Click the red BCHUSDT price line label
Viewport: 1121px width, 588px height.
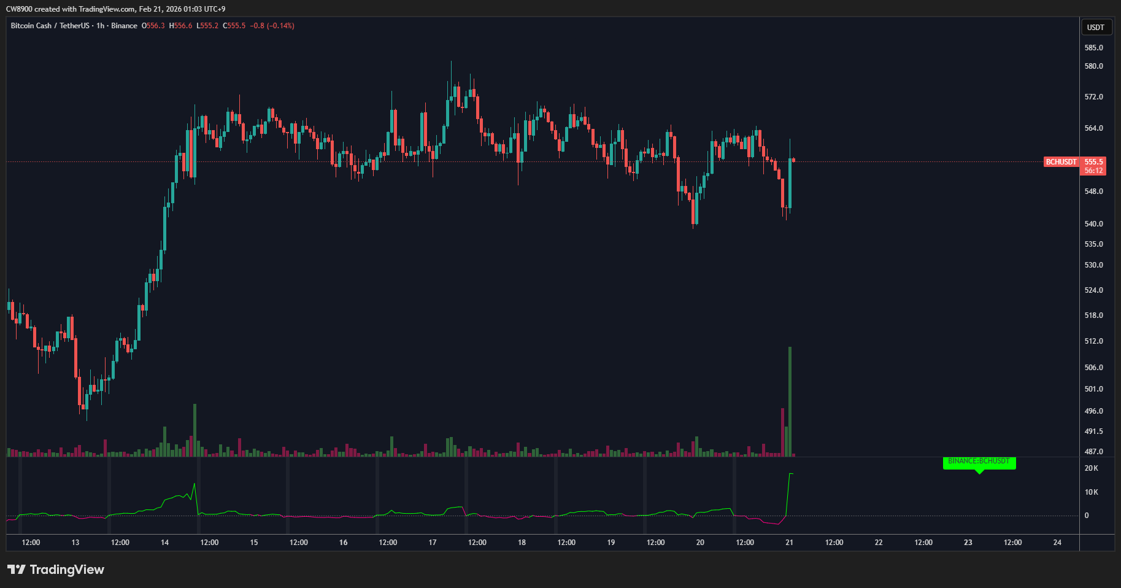[1061, 162]
